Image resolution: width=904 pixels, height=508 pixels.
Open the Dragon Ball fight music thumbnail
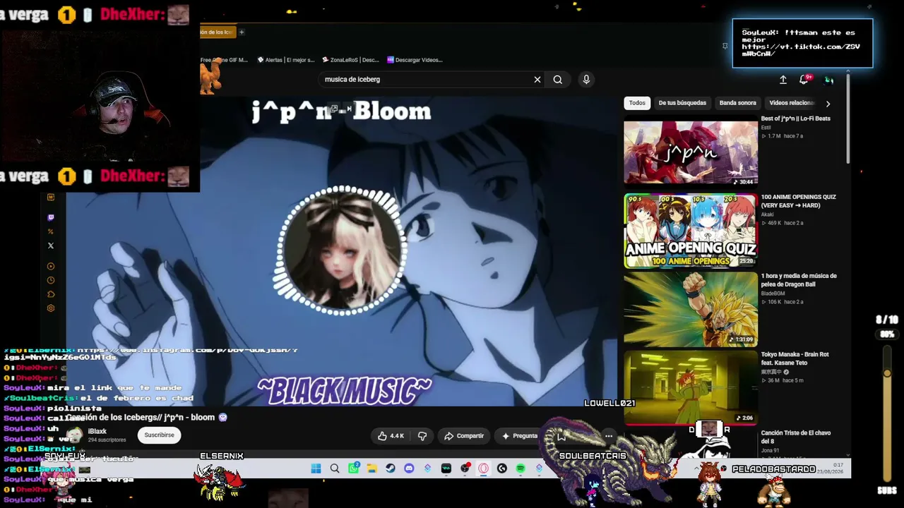tap(691, 310)
